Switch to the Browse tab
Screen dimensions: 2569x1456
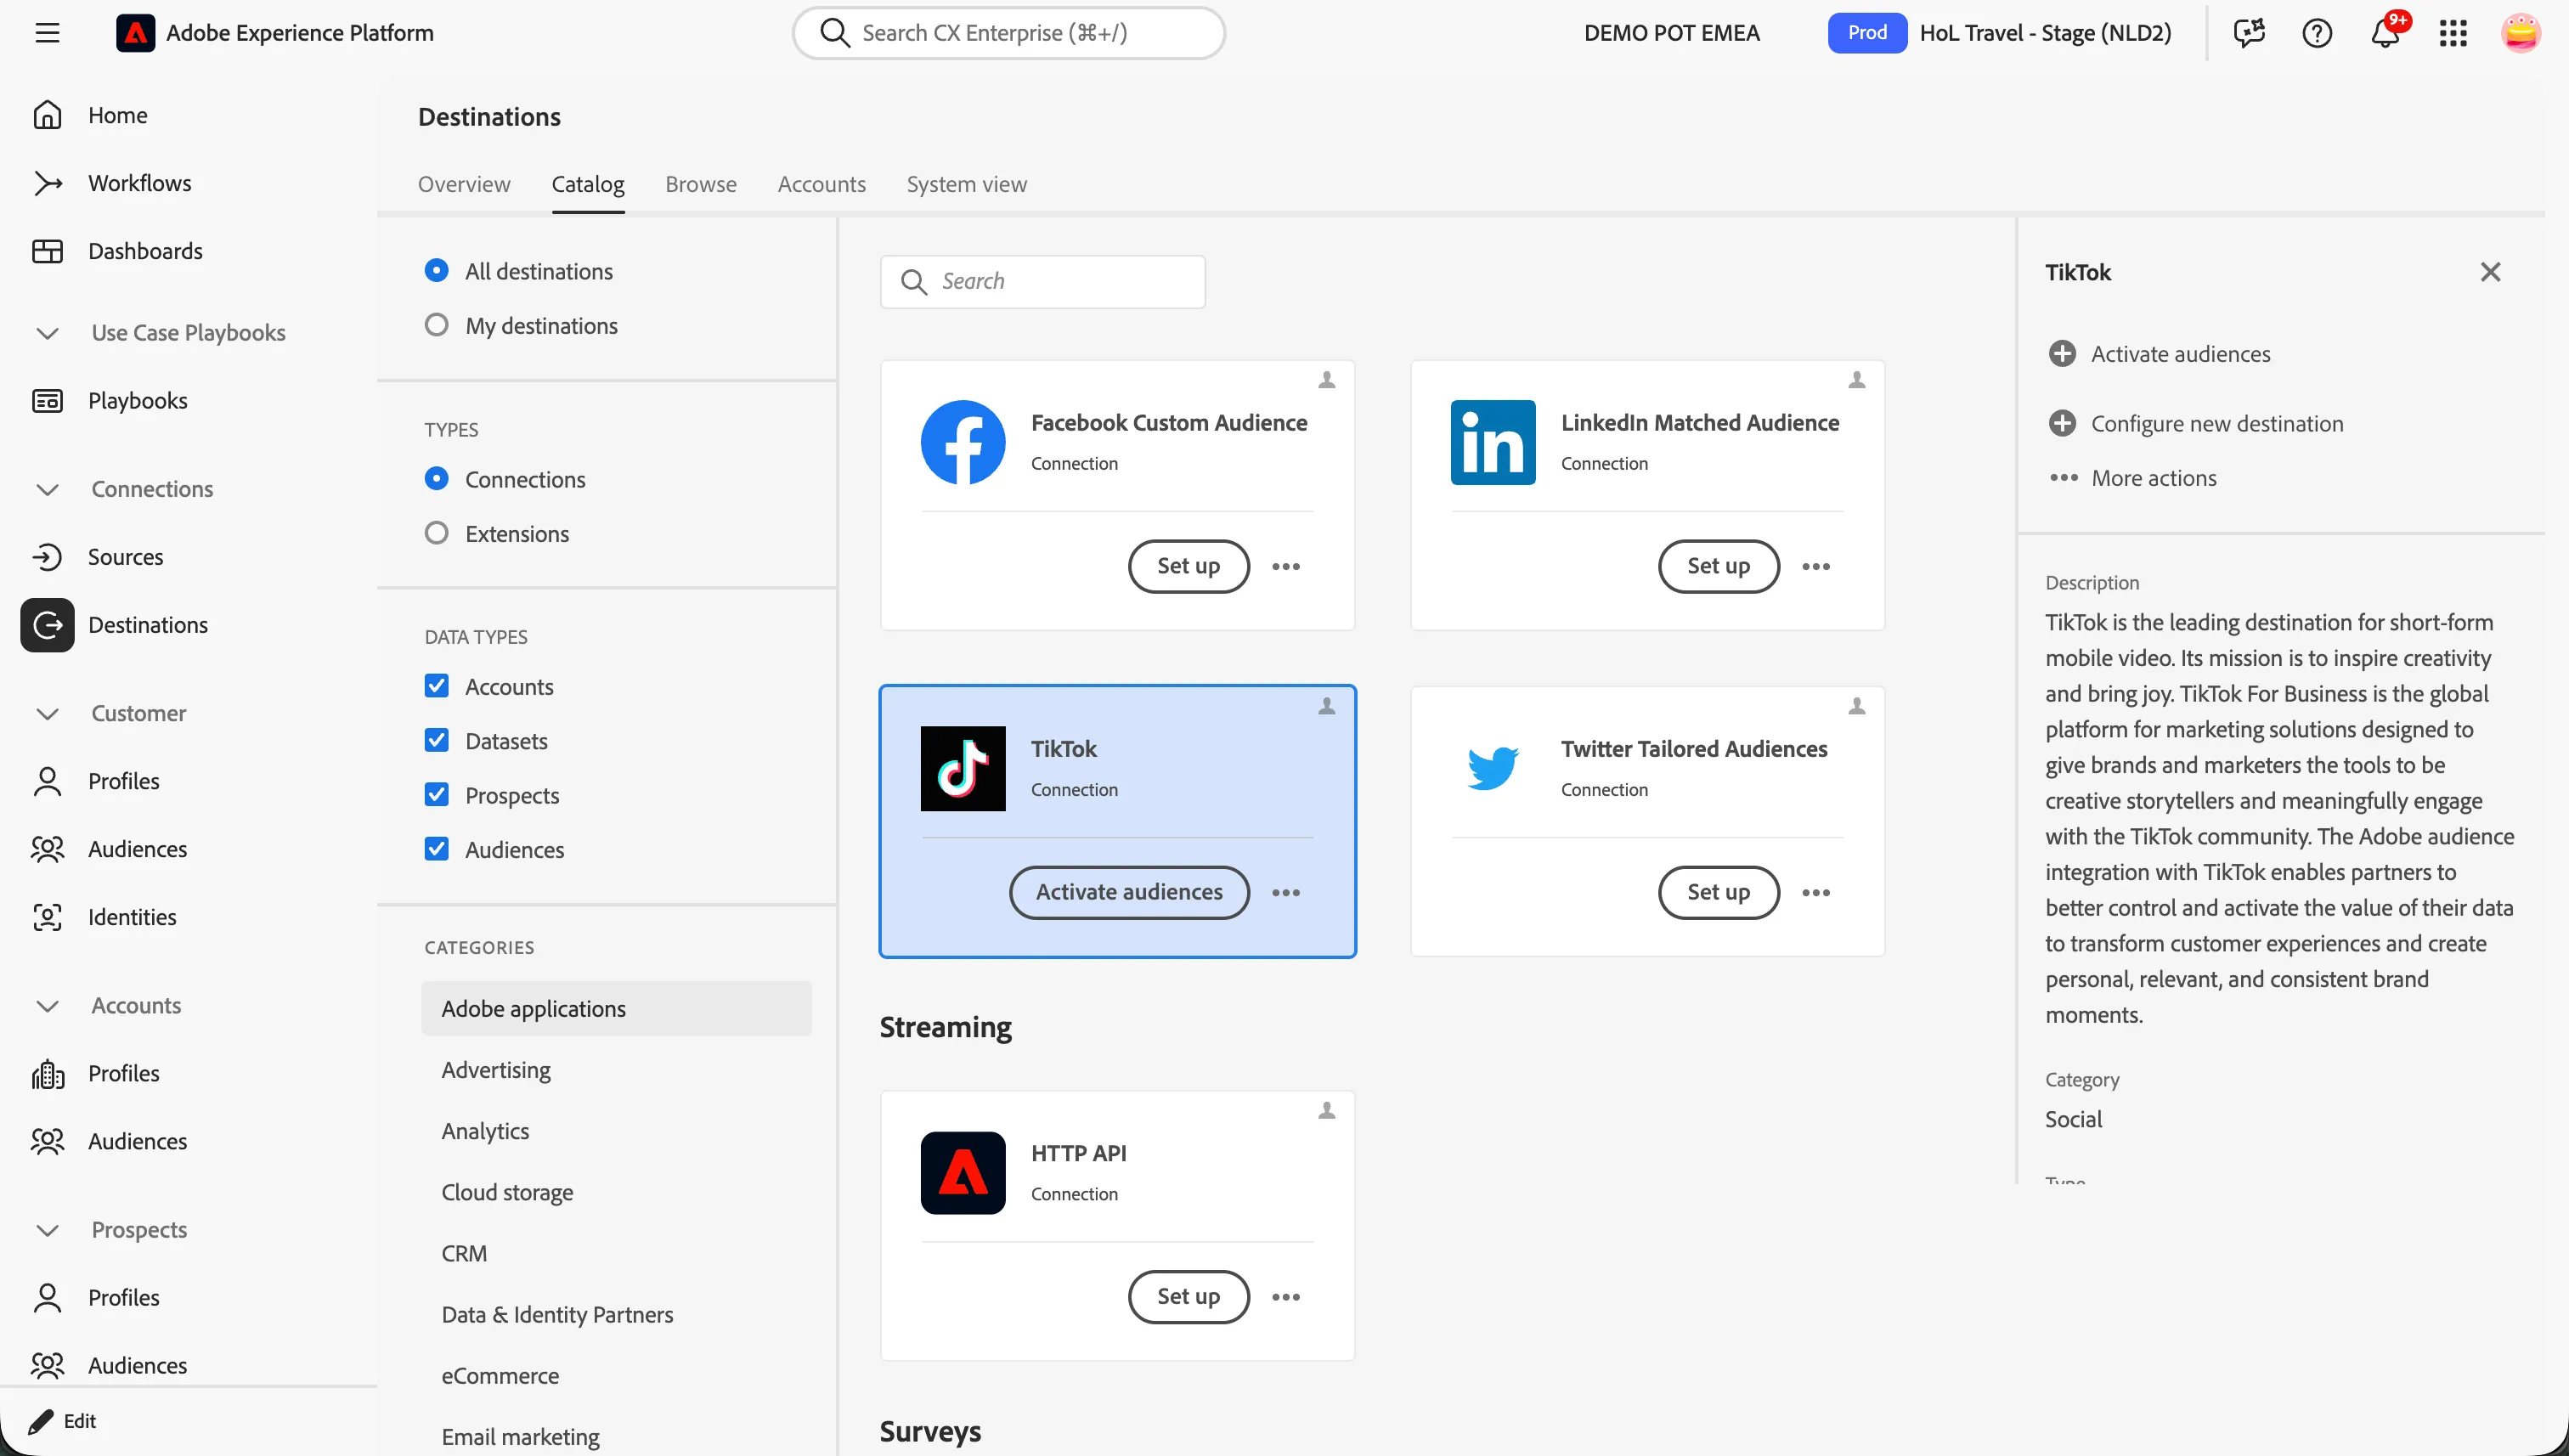pos(701,184)
